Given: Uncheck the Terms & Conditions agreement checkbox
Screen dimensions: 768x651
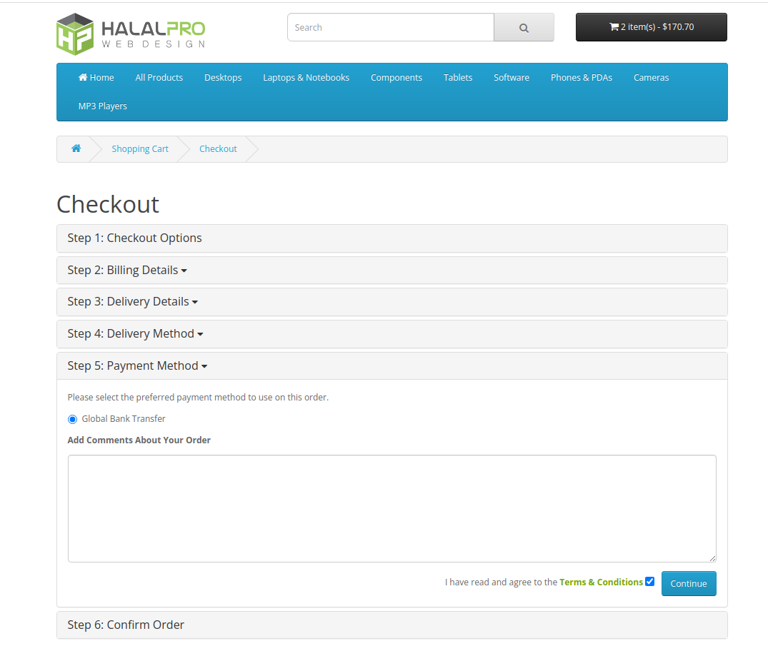Looking at the screenshot, I should pyautogui.click(x=649, y=581).
